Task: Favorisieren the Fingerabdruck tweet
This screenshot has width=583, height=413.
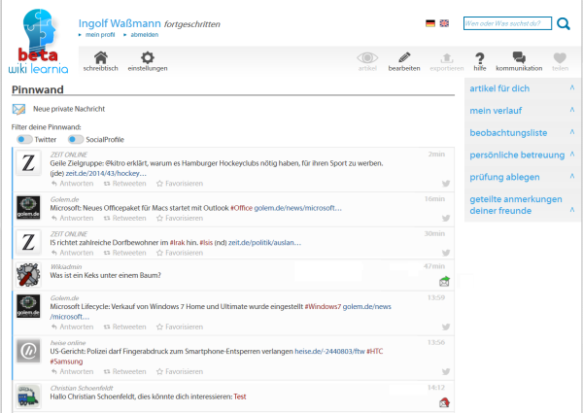Action: point(180,372)
